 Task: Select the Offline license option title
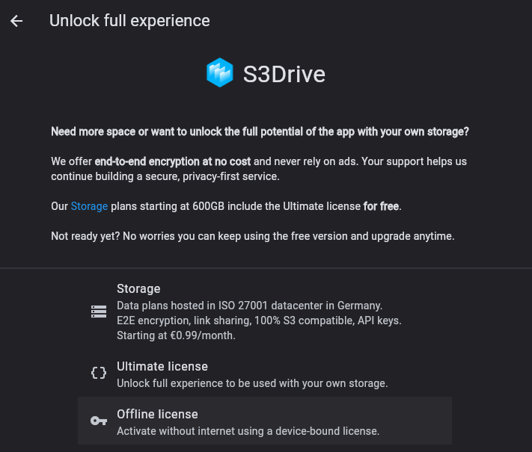[x=157, y=415]
